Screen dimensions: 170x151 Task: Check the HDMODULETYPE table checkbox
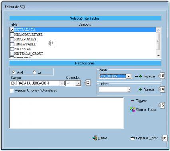tap(12, 34)
